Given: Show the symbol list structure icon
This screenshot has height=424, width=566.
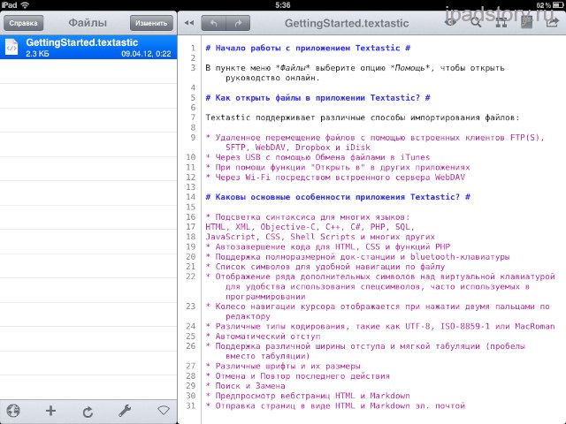Looking at the screenshot, I should (501, 23).
